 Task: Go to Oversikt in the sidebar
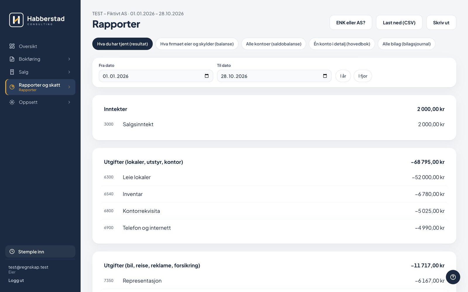[x=40, y=46]
